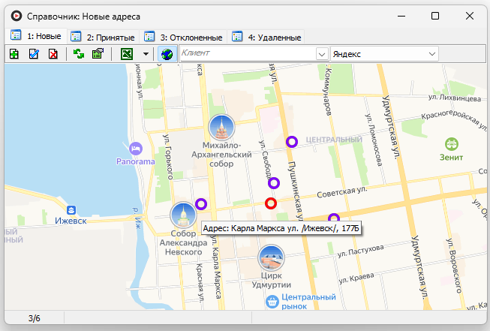Switch to the 2: Принятые tab
Screen dimensions: 490x331
tap(103, 37)
